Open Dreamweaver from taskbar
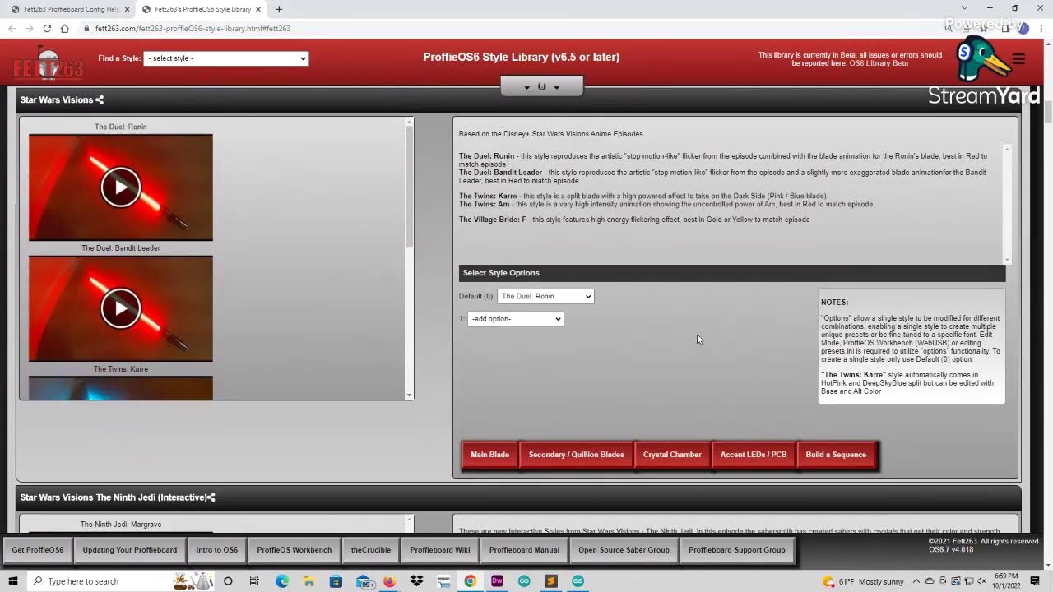Viewport: 1053px width, 592px height. [497, 581]
